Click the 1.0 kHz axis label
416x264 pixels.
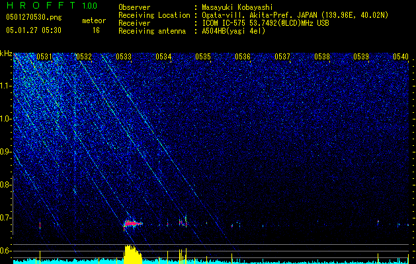(6, 119)
